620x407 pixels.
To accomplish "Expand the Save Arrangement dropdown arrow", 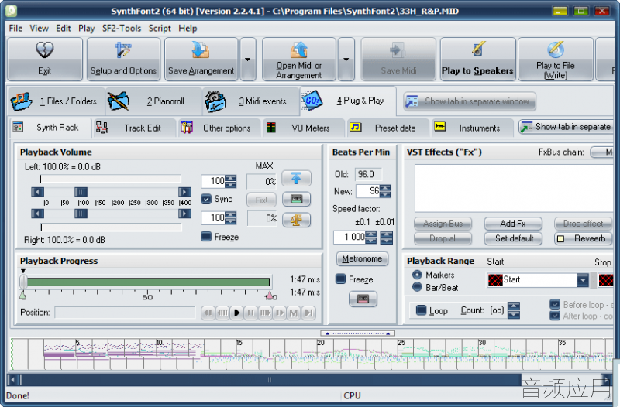I will coord(248,60).
